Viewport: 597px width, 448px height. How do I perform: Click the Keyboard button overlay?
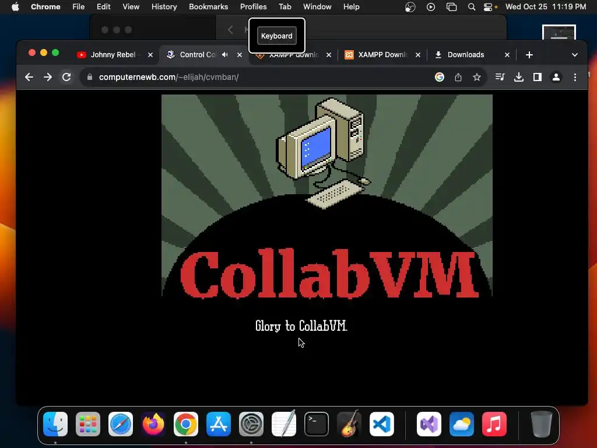277,36
